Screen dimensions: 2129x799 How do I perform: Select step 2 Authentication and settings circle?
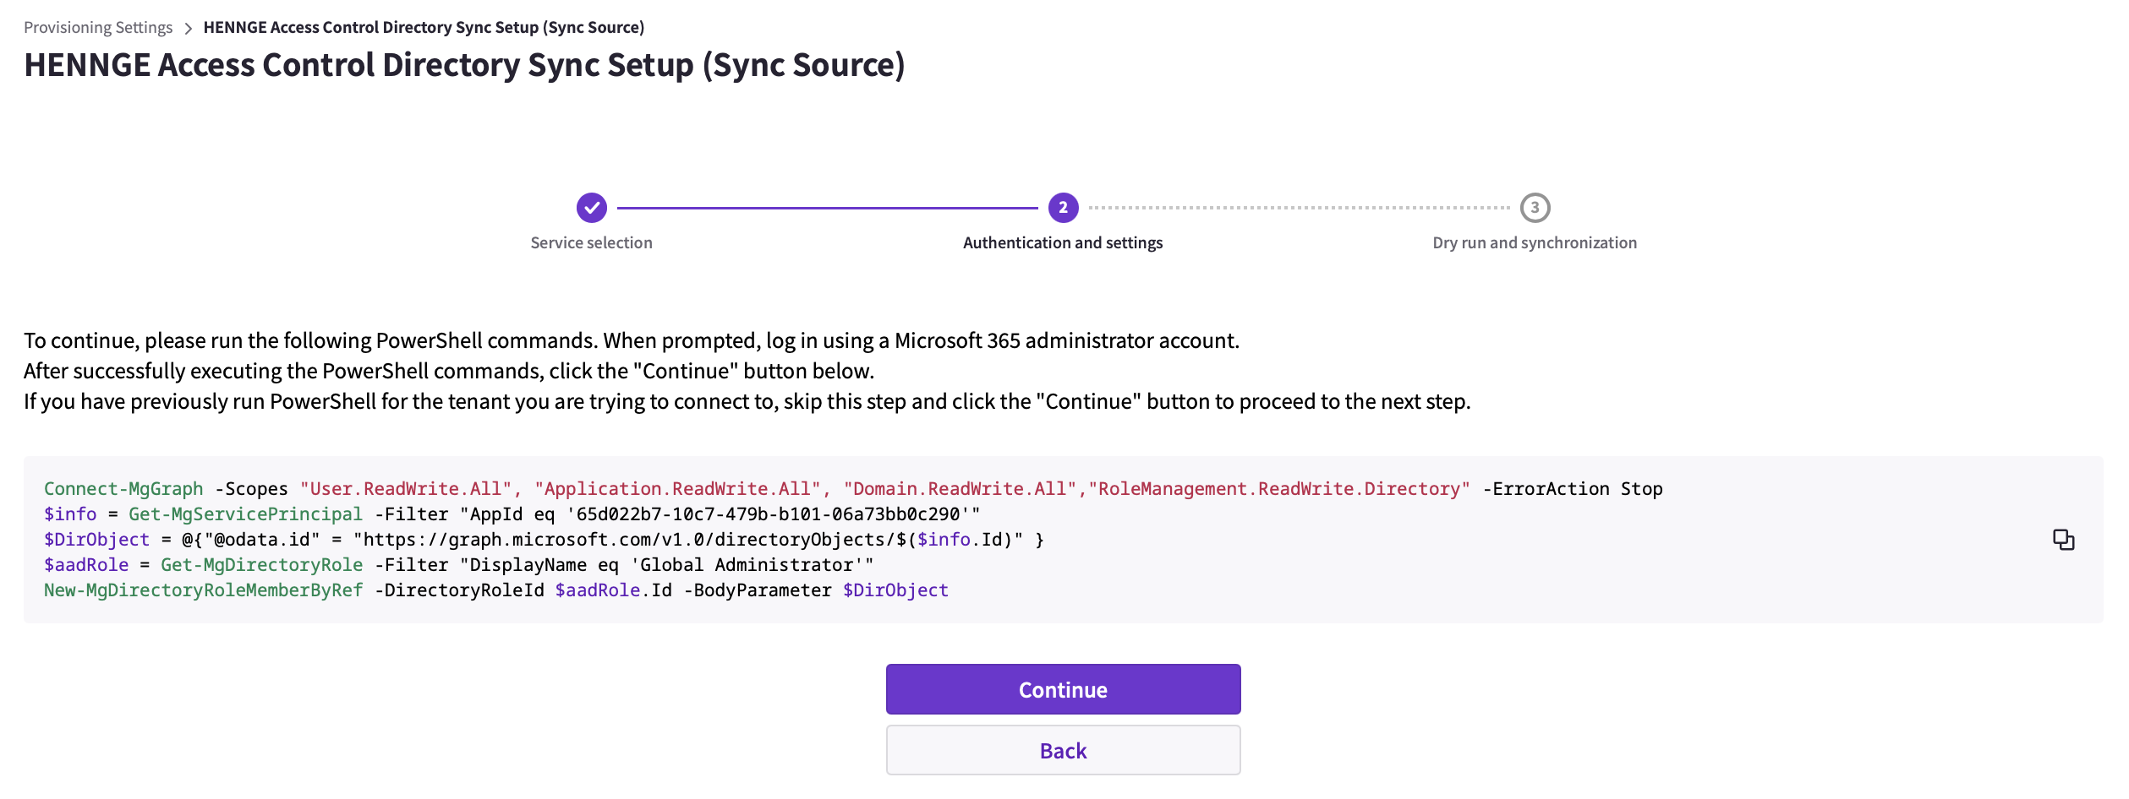tap(1063, 208)
